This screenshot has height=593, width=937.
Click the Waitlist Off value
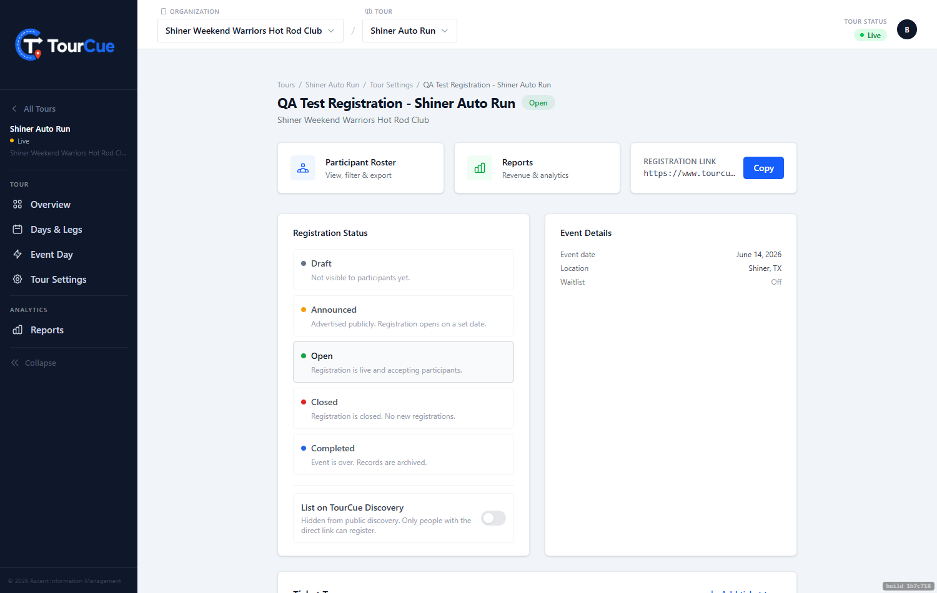point(776,282)
